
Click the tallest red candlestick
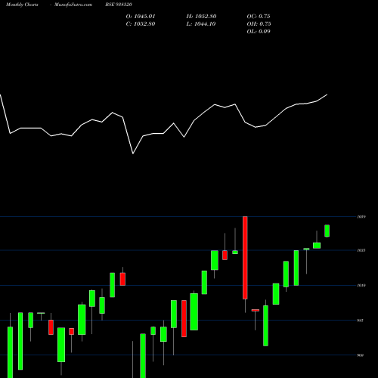click(245, 258)
